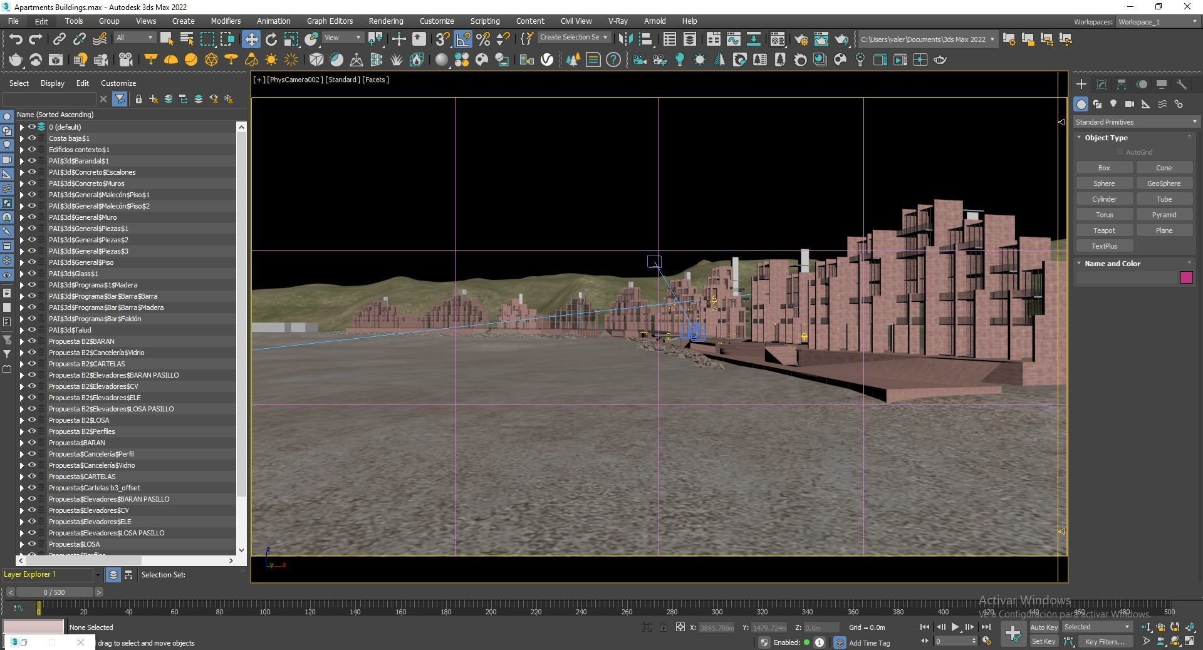This screenshot has width=1203, height=650.
Task: Click the magenta object color swatch
Action: click(1186, 277)
